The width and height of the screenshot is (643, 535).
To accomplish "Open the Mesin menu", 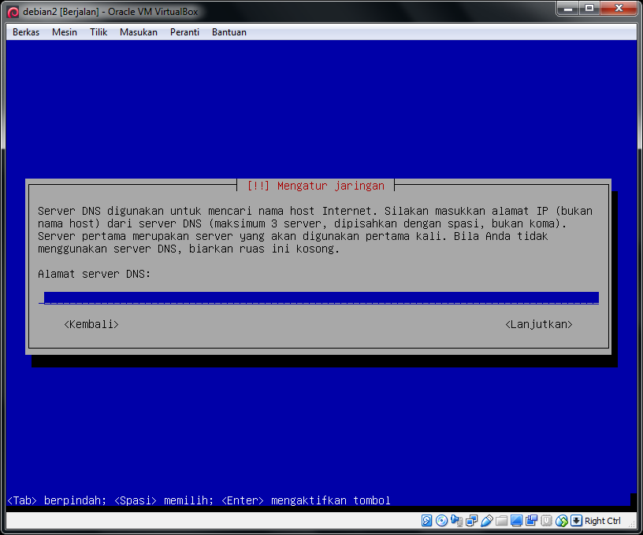I will pyautogui.click(x=65, y=32).
